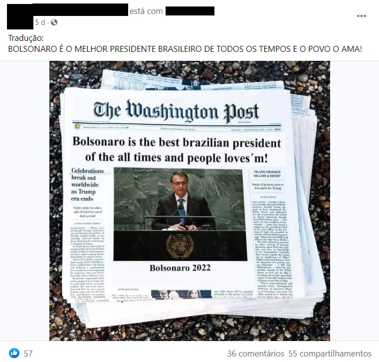
Task: Open the 55 compartilhamentos list
Action: (330, 354)
